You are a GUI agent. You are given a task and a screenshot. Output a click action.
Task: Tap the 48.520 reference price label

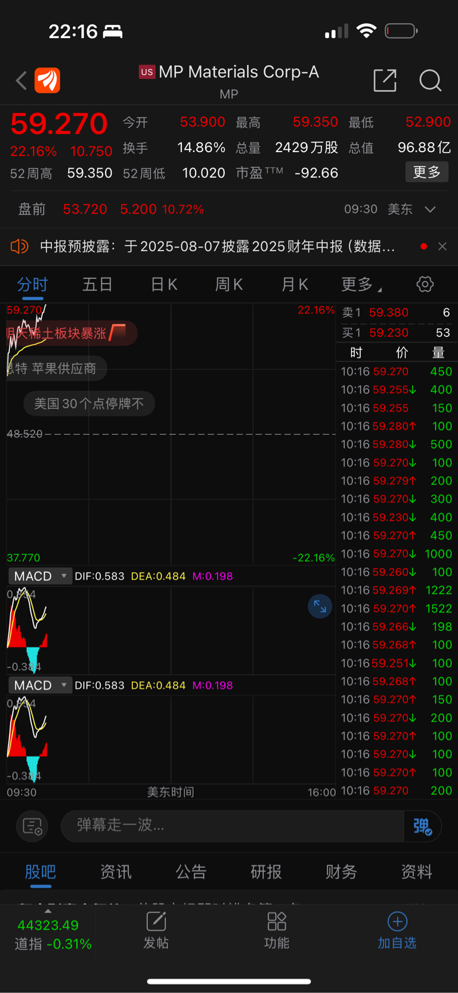[x=24, y=434]
